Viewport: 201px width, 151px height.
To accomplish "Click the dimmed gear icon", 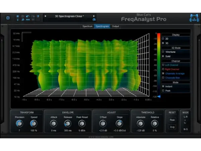I will [x=33, y=20].
